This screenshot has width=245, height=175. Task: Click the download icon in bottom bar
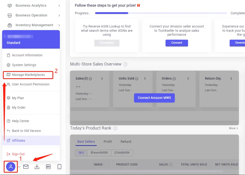point(37,167)
